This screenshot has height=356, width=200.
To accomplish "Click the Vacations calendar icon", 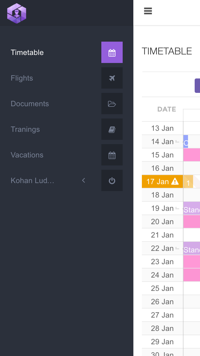I will [x=112, y=155].
